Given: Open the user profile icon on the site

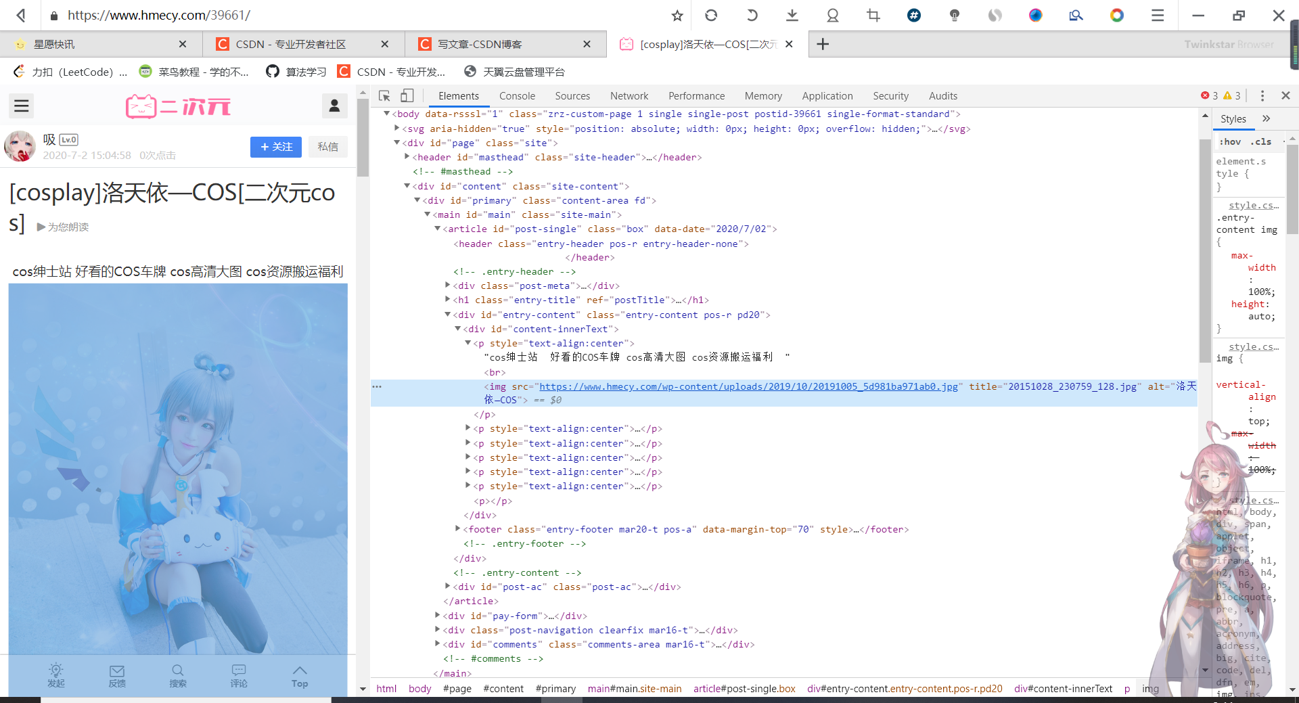Looking at the screenshot, I should (x=334, y=106).
